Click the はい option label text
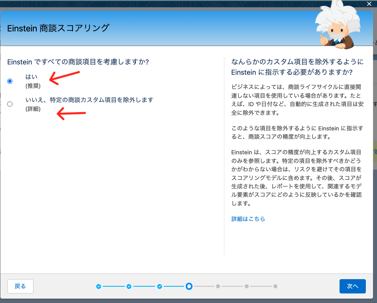The height and width of the screenshot is (303, 377). (31, 76)
